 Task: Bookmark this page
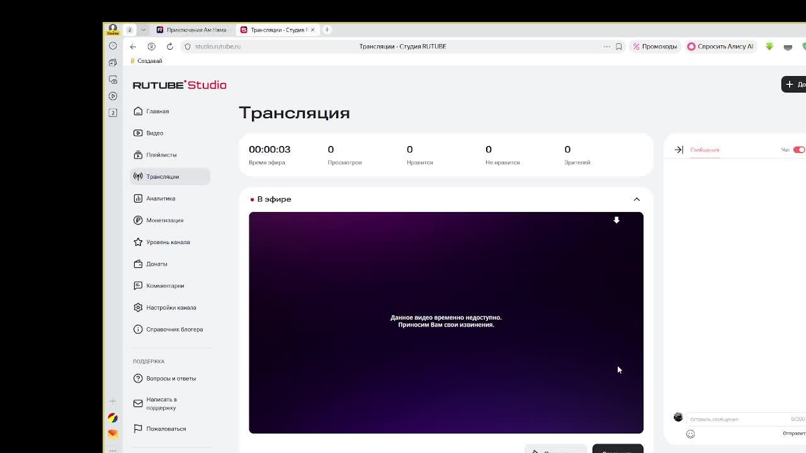tap(618, 47)
